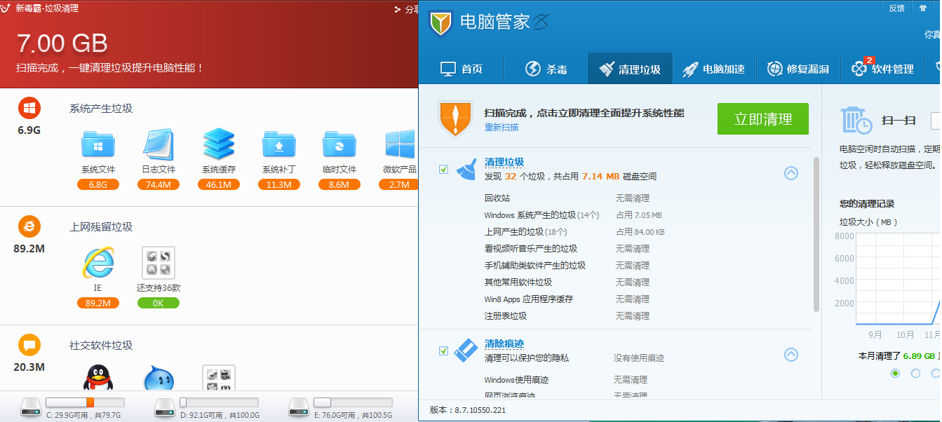Click the E: drive icon
Image resolution: width=942 pixels, height=422 pixels.
coord(300,406)
